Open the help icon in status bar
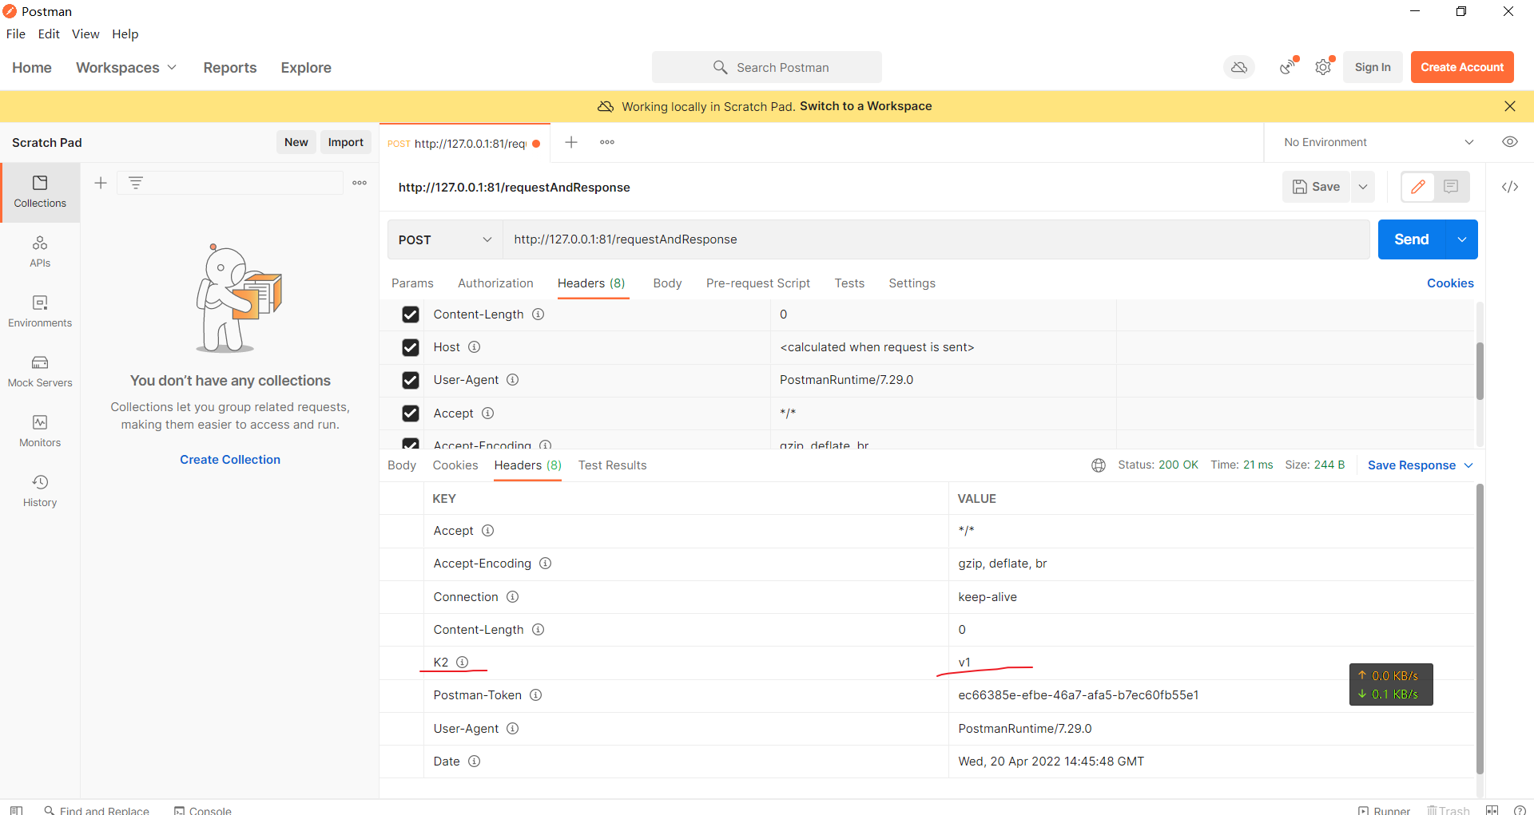This screenshot has width=1534, height=815. pyautogui.click(x=1520, y=810)
